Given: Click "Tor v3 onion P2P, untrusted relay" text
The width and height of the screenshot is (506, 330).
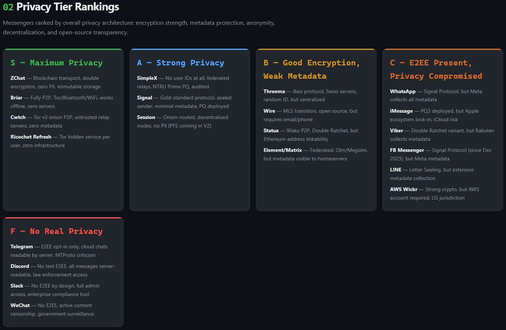Looking at the screenshot, I should (x=71, y=117).
